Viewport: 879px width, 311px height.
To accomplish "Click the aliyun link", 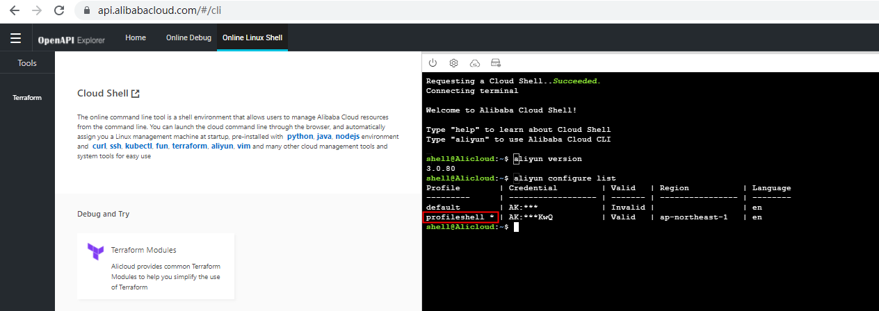I will point(223,146).
